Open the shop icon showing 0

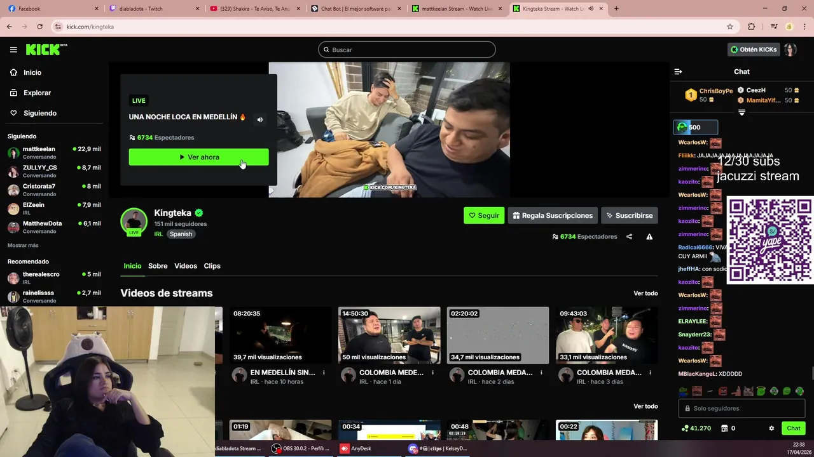pyautogui.click(x=728, y=428)
